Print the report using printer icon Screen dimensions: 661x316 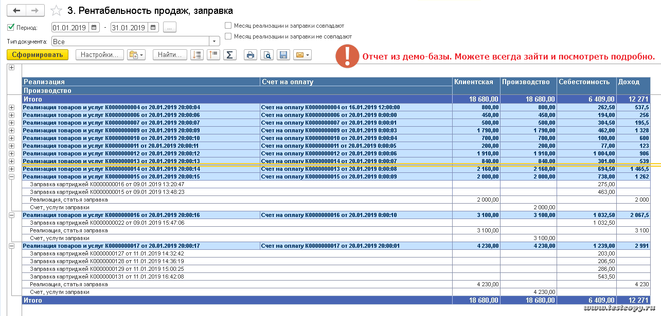250,55
